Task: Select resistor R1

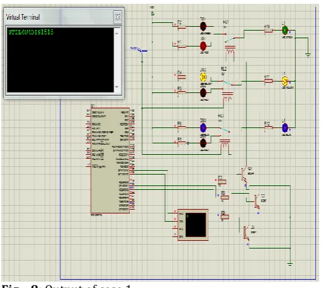Action: point(182,46)
